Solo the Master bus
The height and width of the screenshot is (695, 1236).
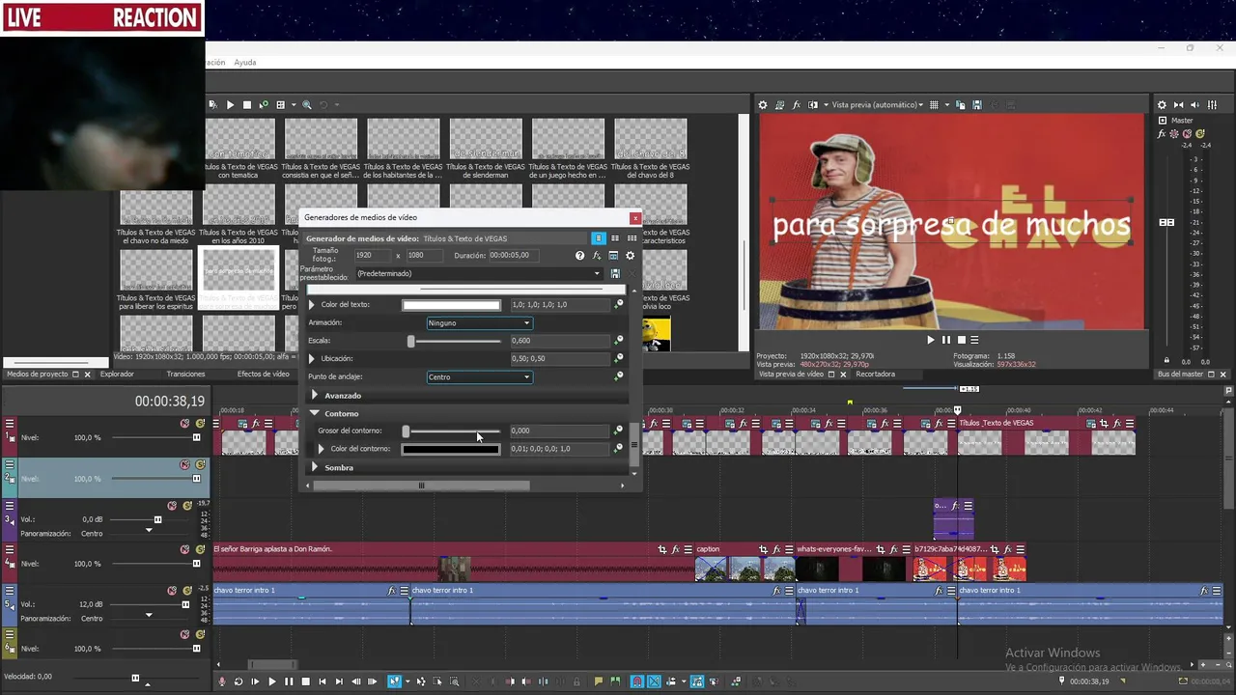[1200, 134]
